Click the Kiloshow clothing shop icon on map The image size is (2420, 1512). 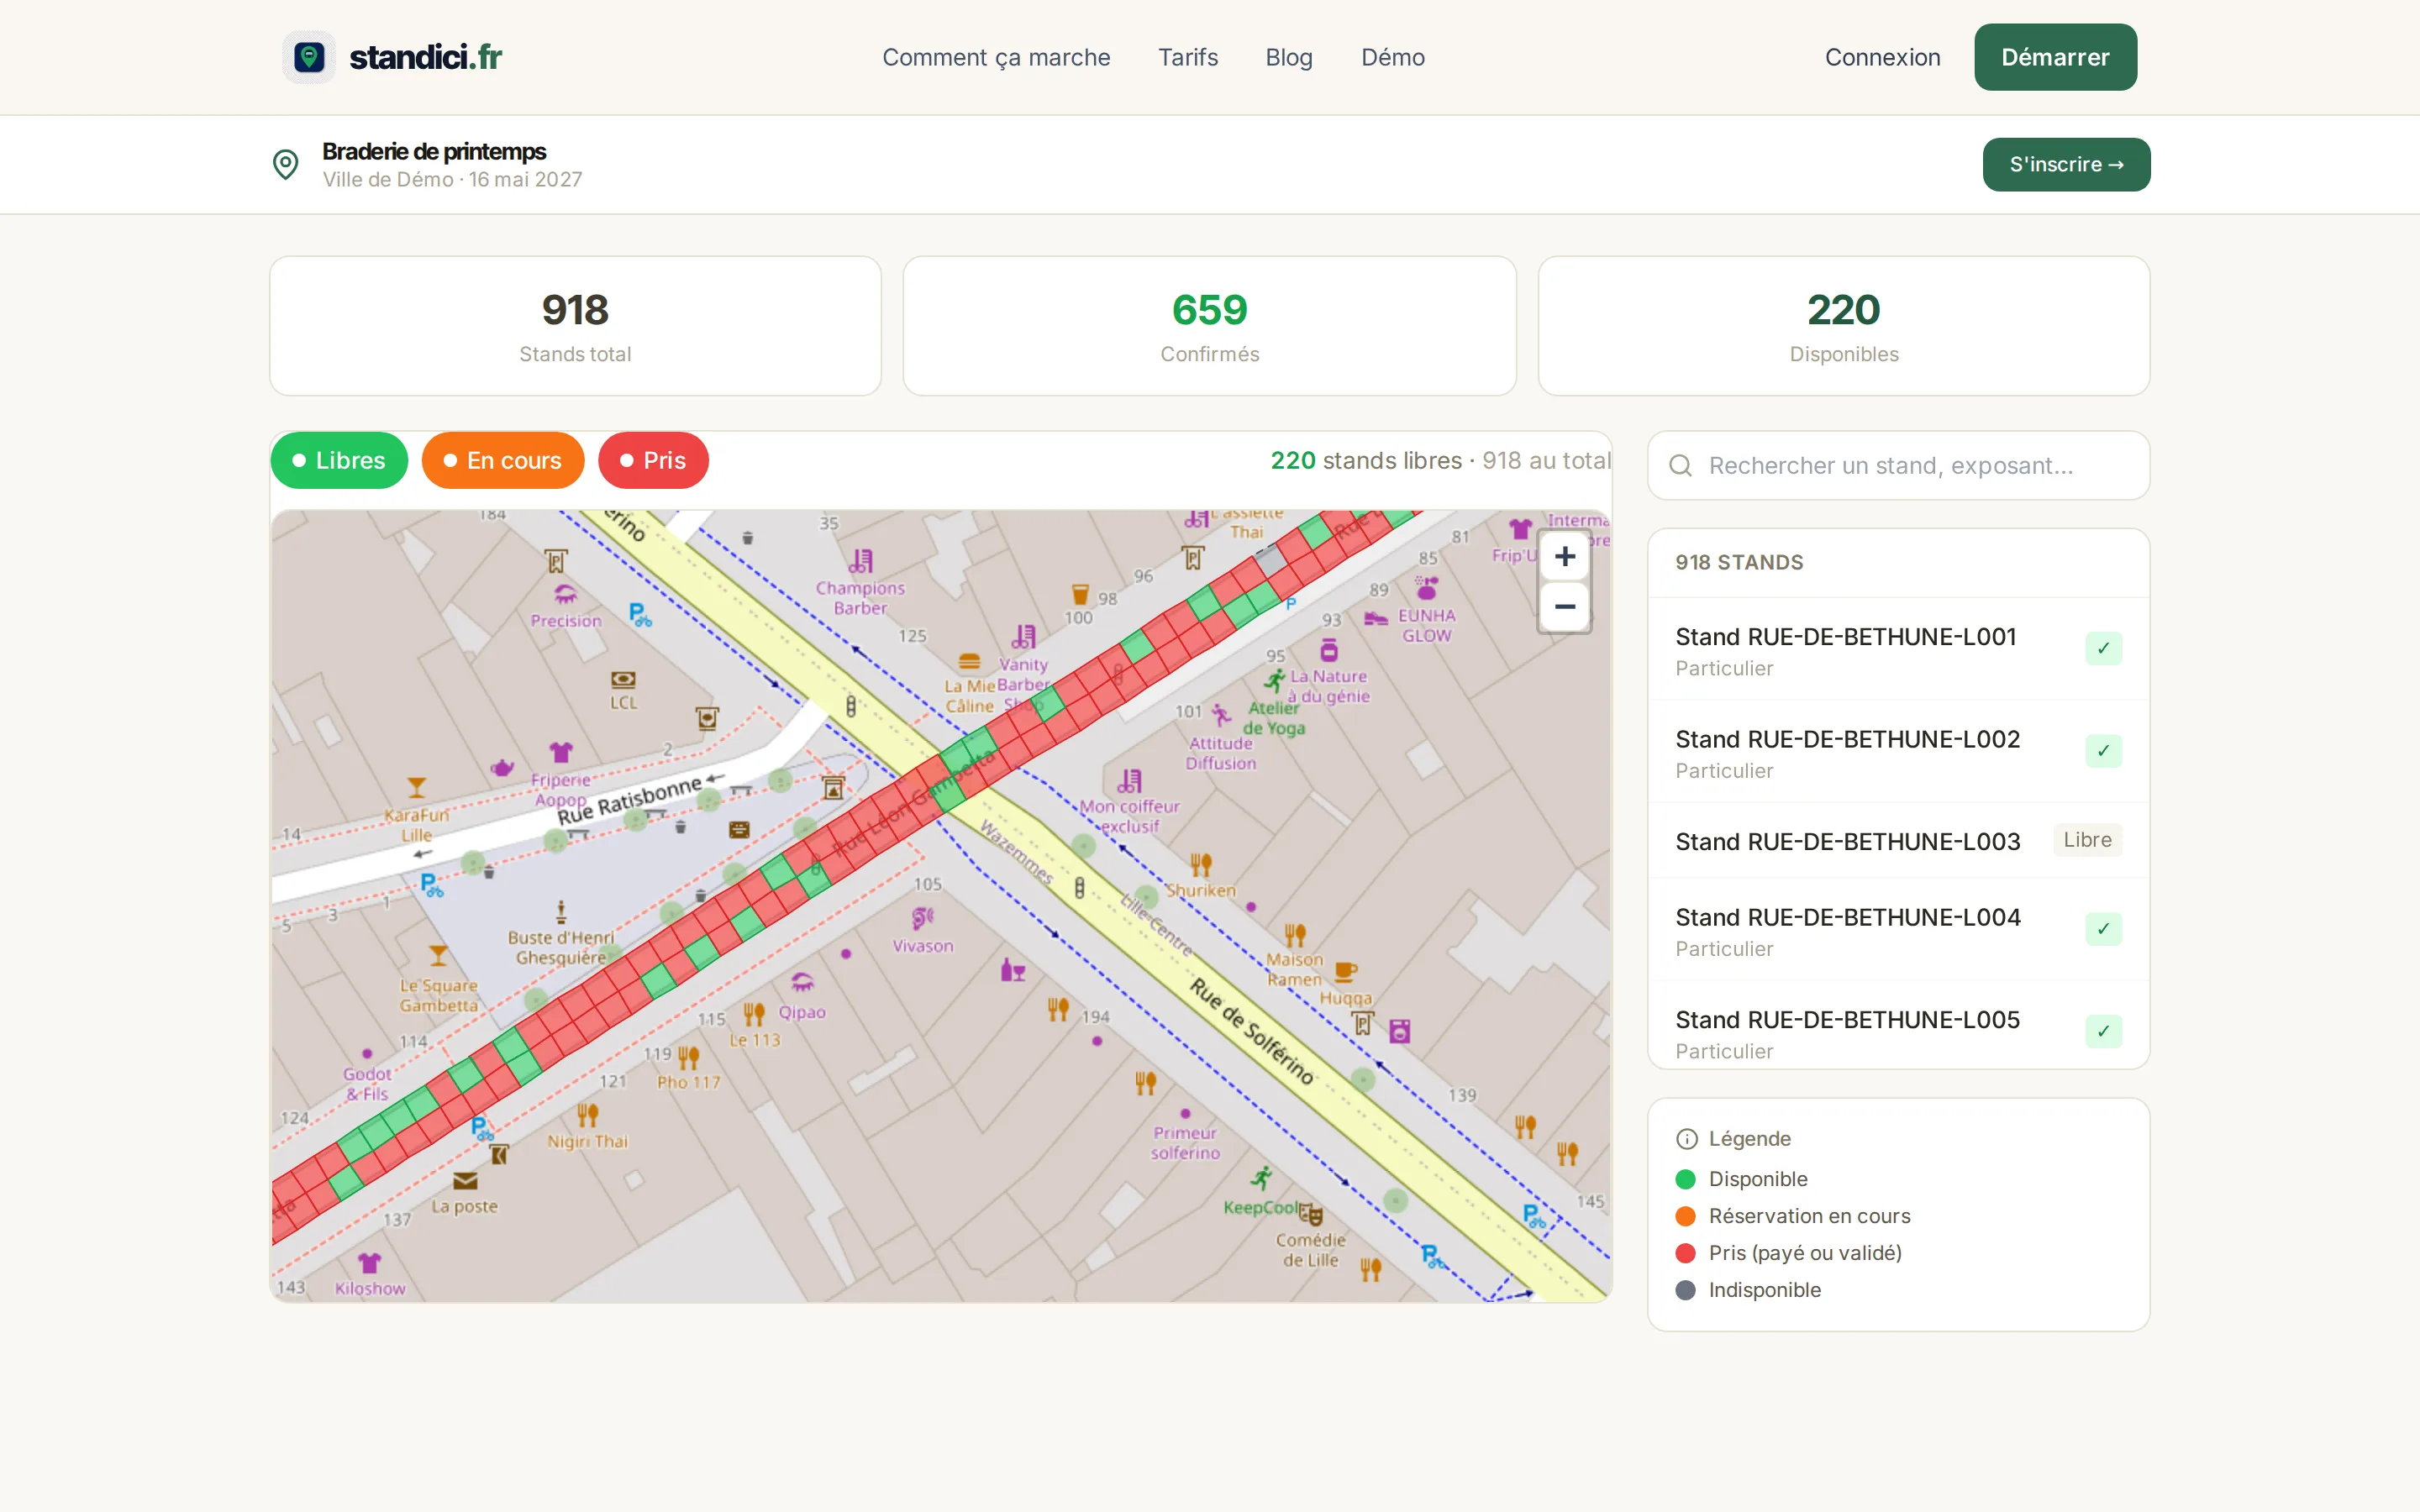[370, 1263]
